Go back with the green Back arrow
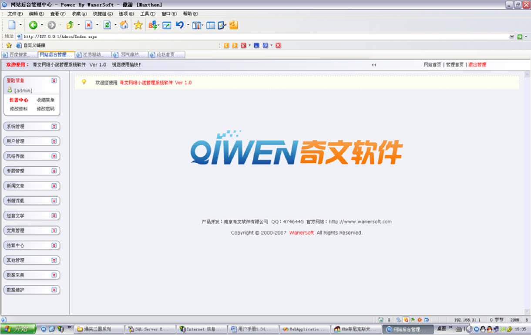Screen dimensions: 531x335 33,25
